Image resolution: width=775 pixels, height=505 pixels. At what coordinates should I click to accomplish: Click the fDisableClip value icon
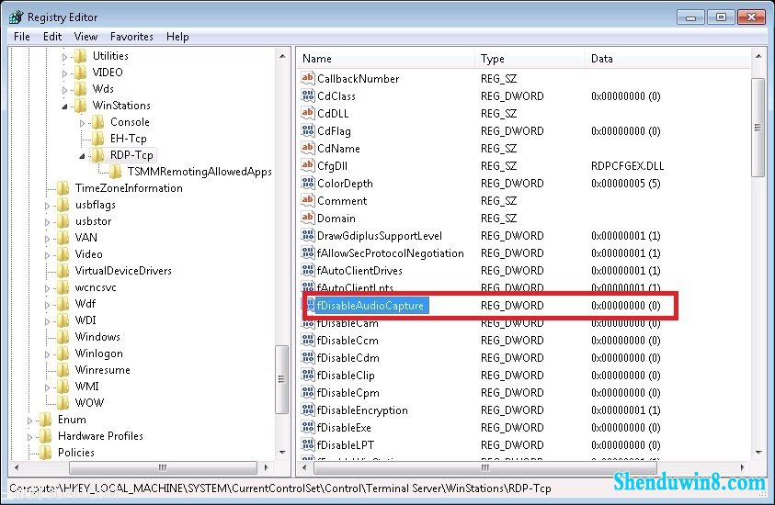pos(307,375)
